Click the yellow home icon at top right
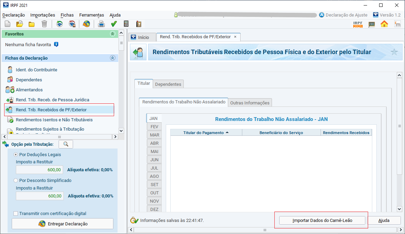Viewport: 405px width, 234px height. (x=384, y=24)
